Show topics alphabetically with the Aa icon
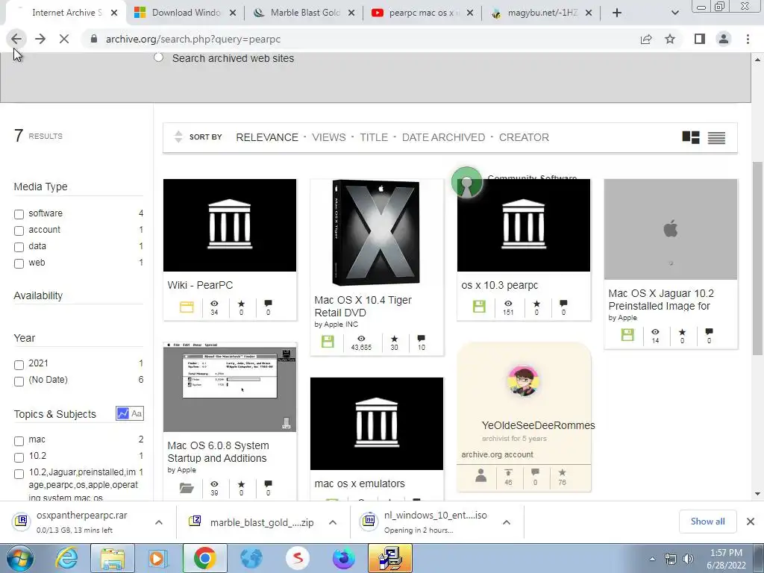This screenshot has height=573, width=764. (x=137, y=413)
